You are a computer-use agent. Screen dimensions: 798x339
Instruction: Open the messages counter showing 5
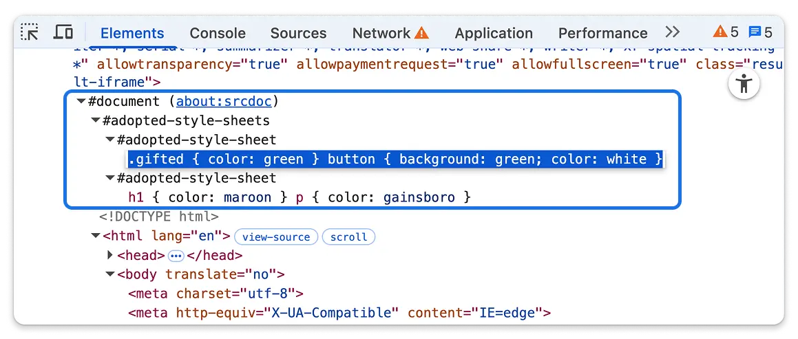760,32
